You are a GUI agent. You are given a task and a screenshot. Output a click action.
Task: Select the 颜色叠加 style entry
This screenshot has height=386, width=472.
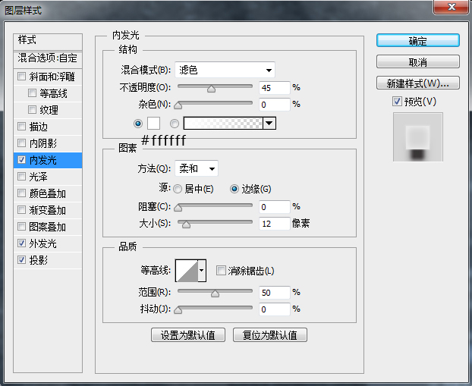tap(48, 193)
